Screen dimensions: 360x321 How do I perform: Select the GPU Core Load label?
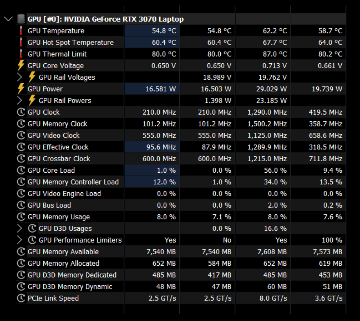[x=51, y=170]
